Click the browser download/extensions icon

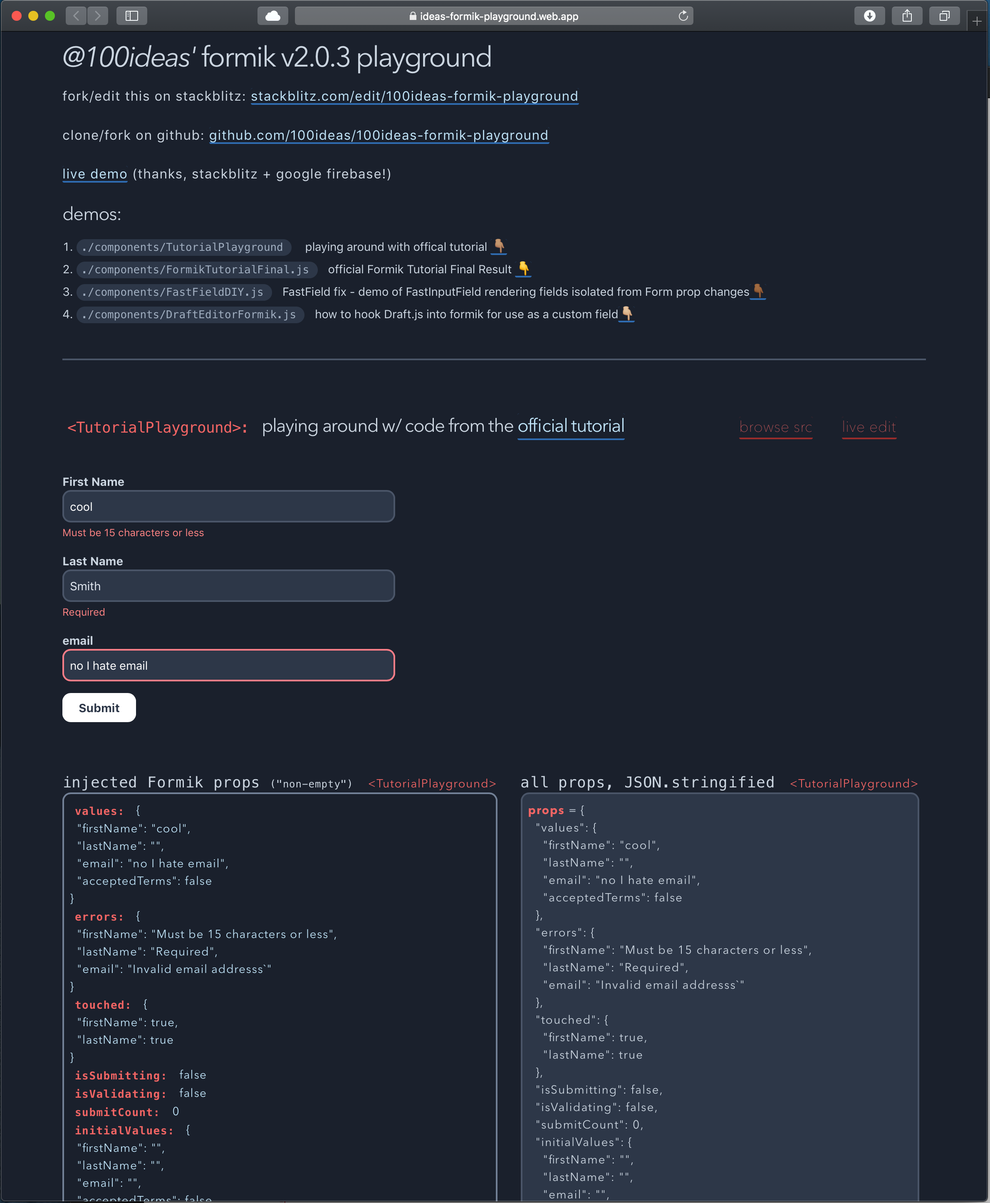click(x=868, y=16)
